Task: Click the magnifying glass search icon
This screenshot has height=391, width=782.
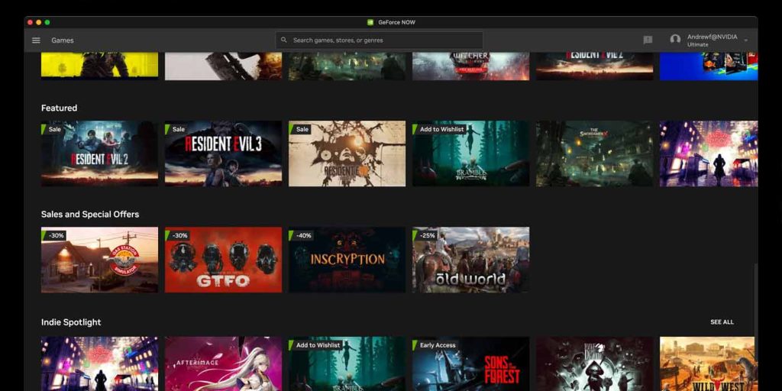Action: 284,40
